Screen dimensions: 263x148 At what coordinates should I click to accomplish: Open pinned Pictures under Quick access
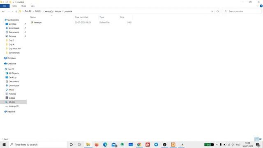click(12, 36)
